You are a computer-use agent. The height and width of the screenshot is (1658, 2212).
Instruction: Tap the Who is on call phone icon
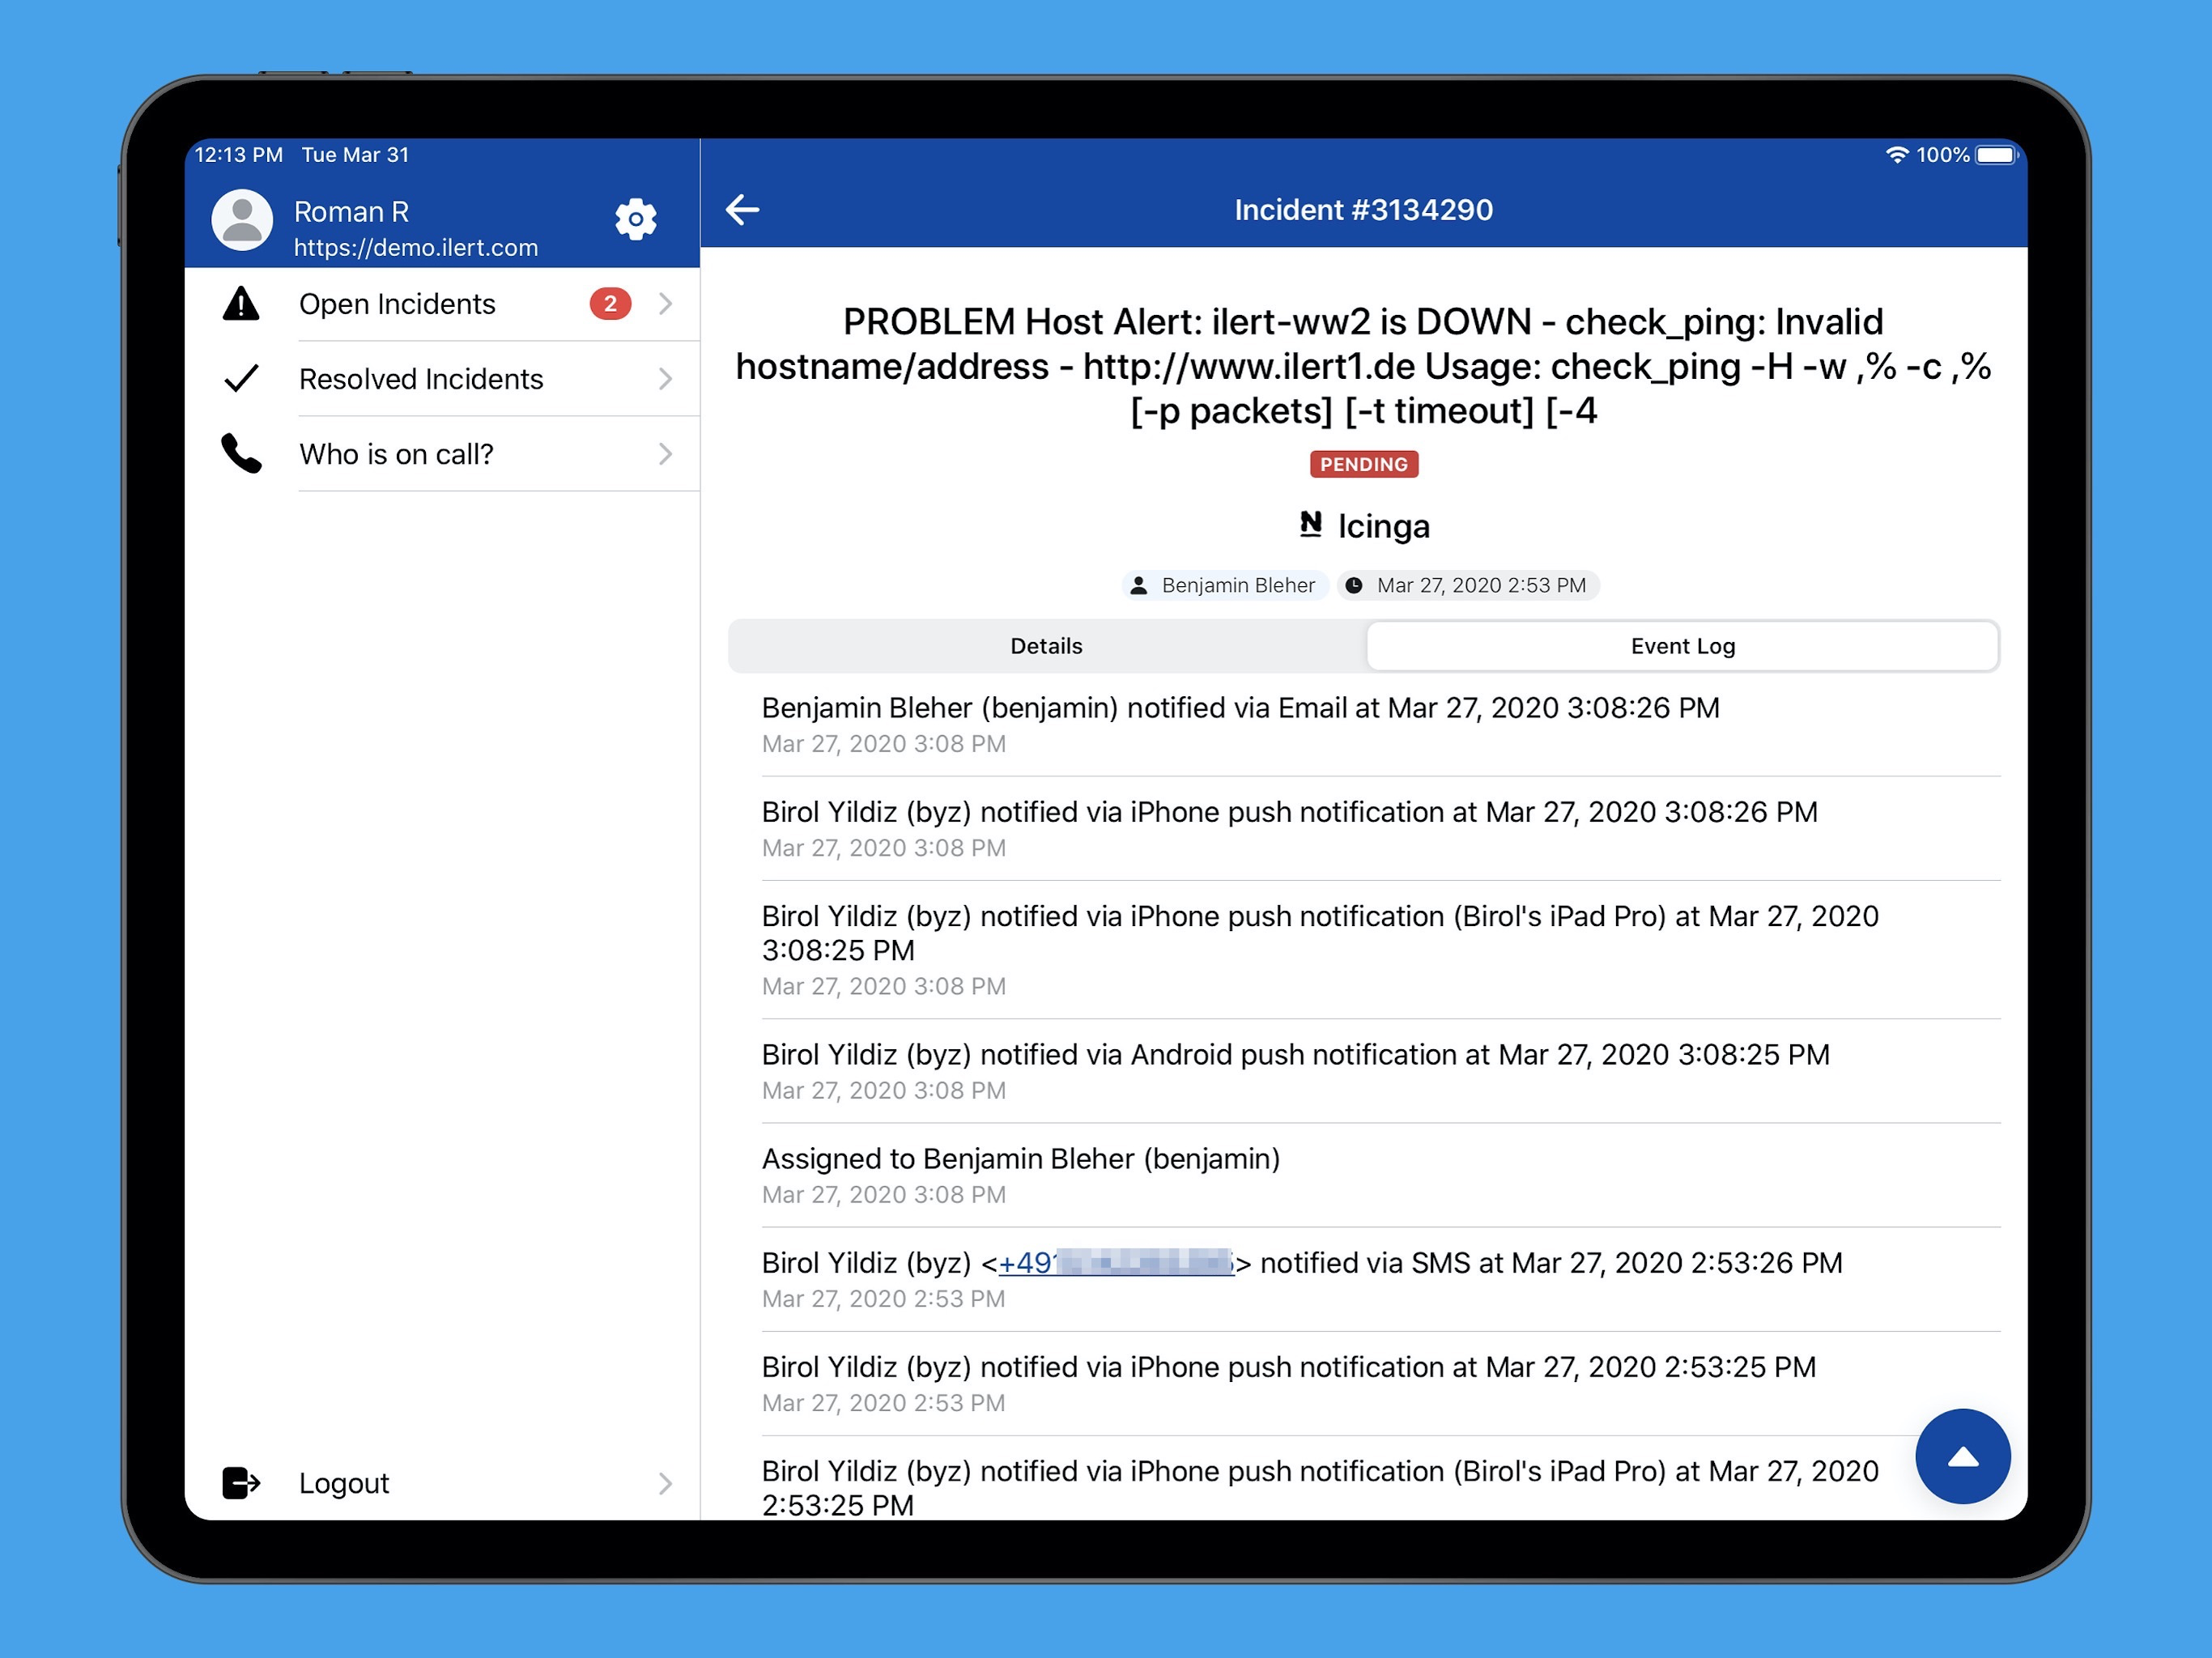pyautogui.click(x=241, y=453)
